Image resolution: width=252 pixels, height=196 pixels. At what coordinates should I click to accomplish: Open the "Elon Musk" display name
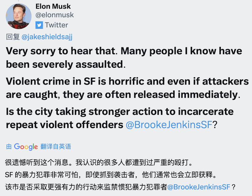tap(53, 6)
